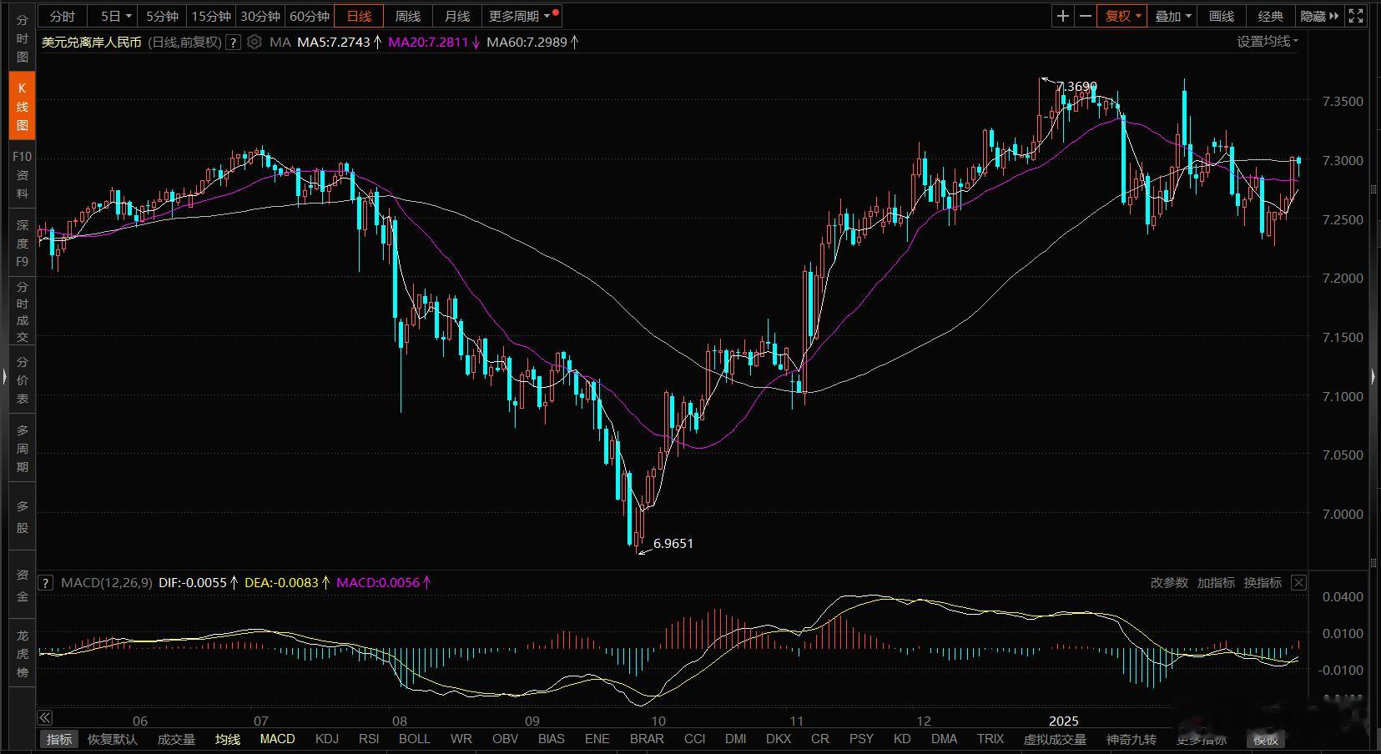Open the 5日 period dropdown
1381x754 pixels.
pyautogui.click(x=116, y=16)
